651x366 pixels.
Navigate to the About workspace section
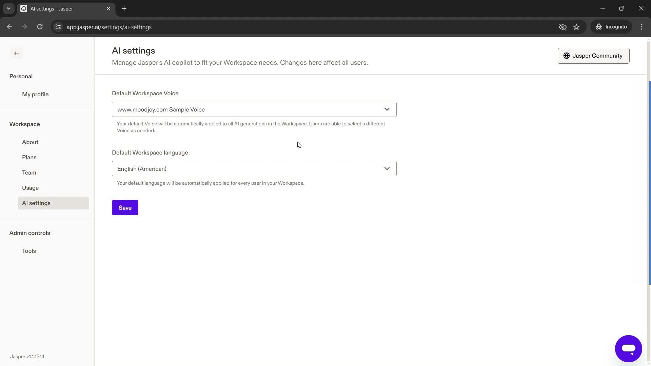click(x=30, y=142)
